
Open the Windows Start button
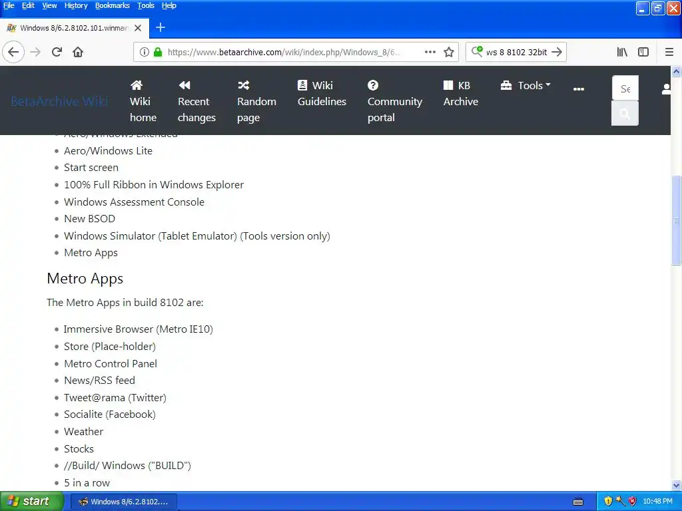click(x=32, y=501)
